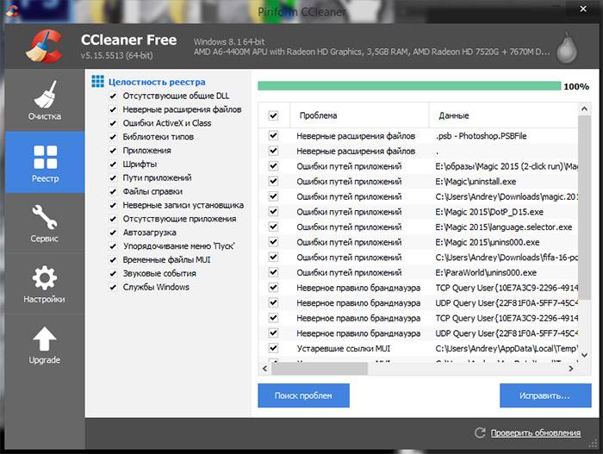Click the Поиск проблем button

[x=303, y=395]
